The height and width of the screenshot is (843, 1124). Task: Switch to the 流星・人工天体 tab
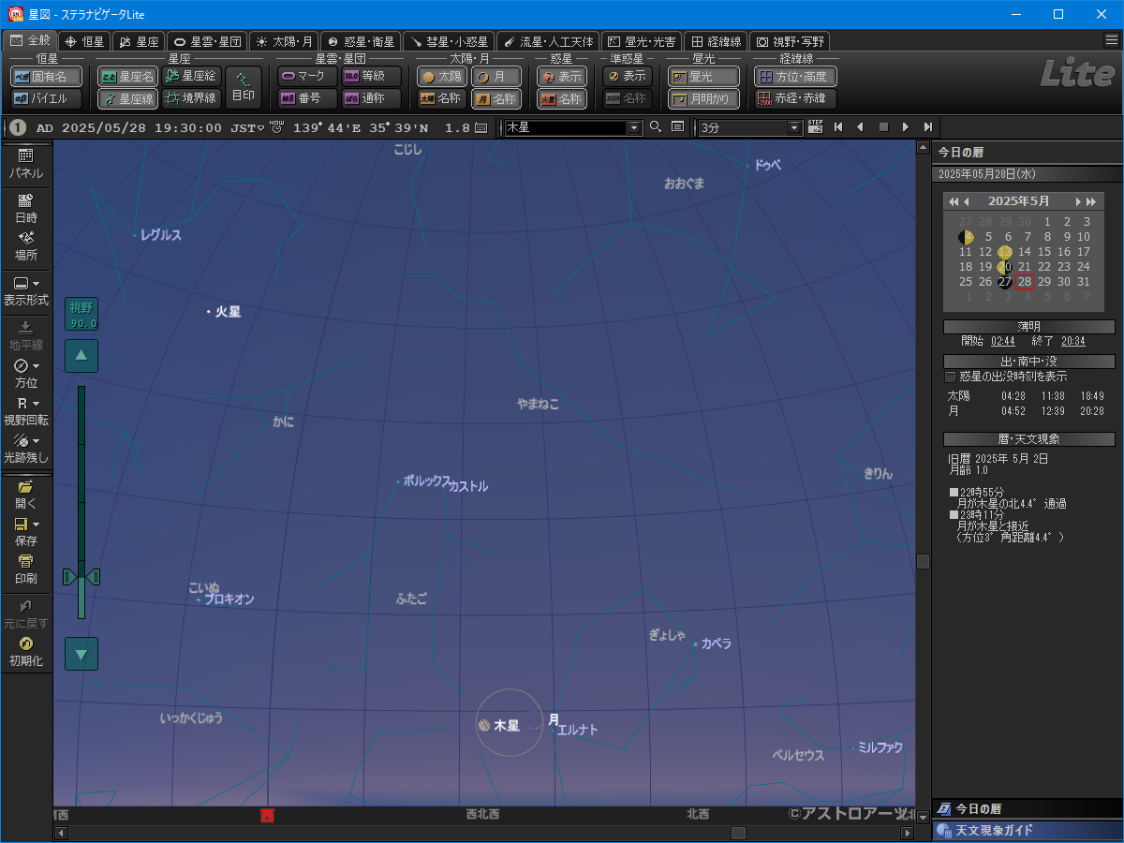[x=547, y=41]
